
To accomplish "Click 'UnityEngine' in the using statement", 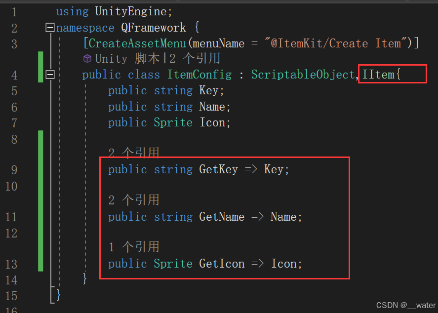I will [131, 12].
